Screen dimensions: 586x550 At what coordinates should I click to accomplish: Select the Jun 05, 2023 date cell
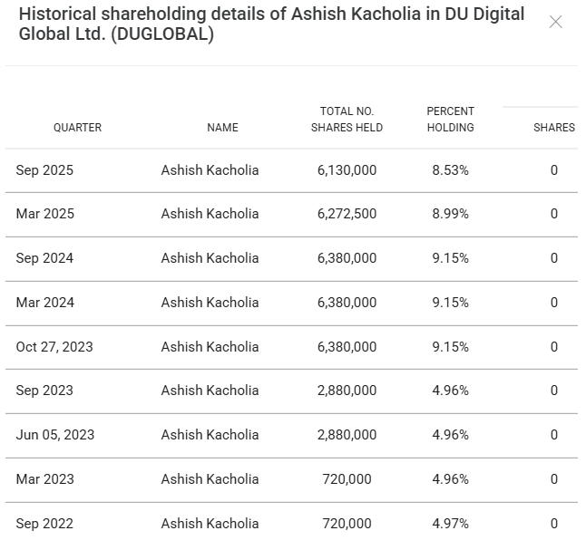pos(54,435)
